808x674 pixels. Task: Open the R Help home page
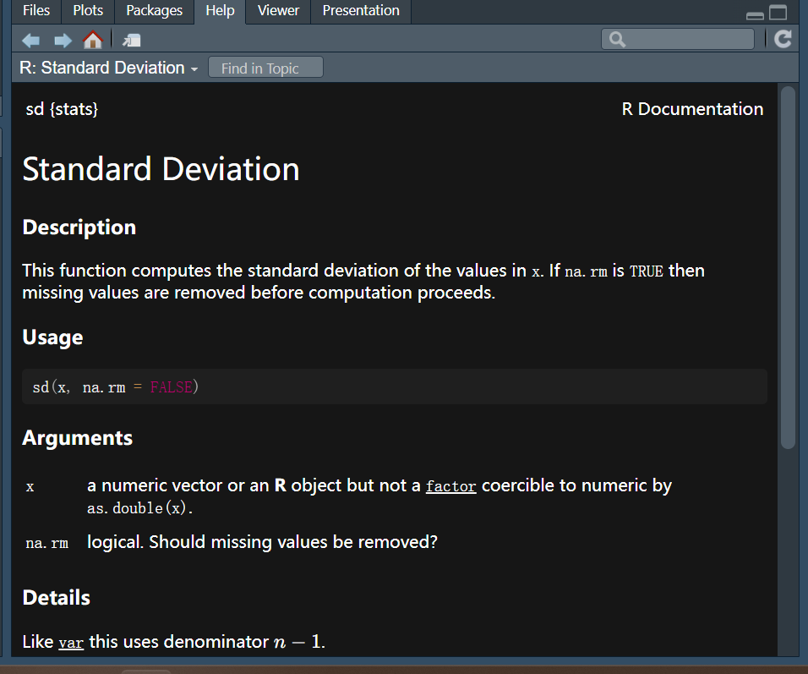tap(93, 40)
